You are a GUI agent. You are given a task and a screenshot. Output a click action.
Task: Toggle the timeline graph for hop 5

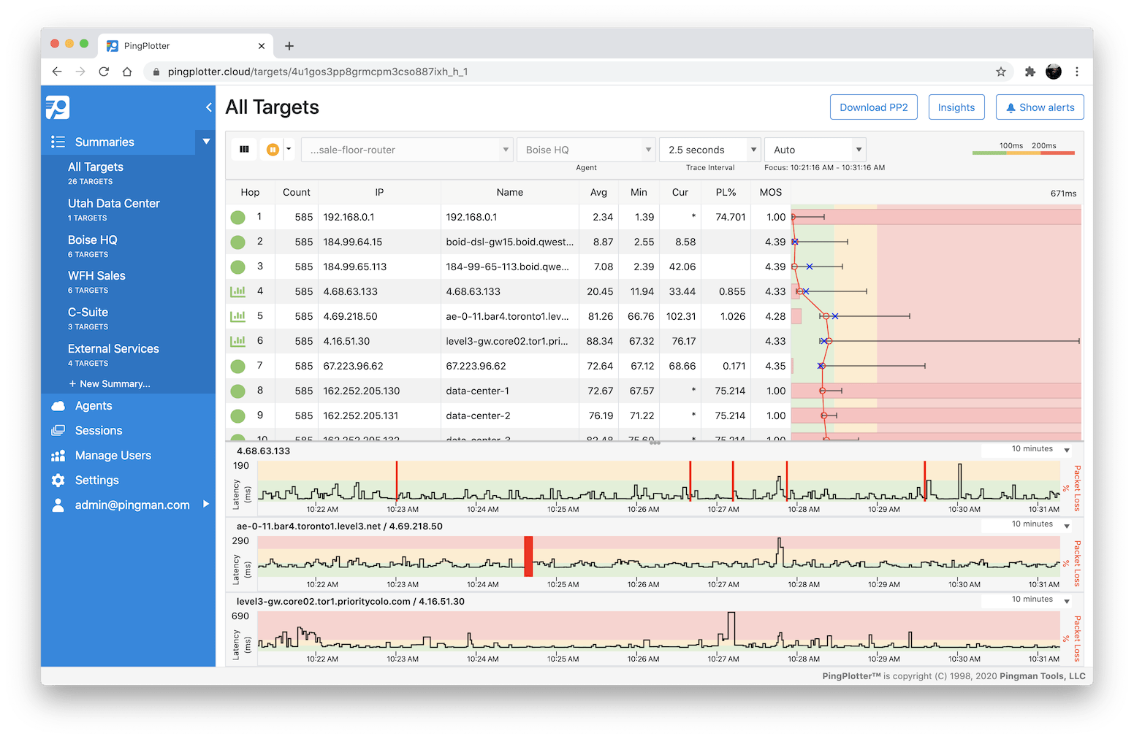(237, 316)
